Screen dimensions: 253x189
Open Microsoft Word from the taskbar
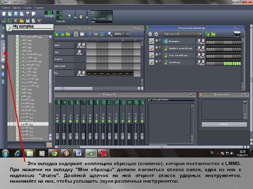click(x=79, y=153)
